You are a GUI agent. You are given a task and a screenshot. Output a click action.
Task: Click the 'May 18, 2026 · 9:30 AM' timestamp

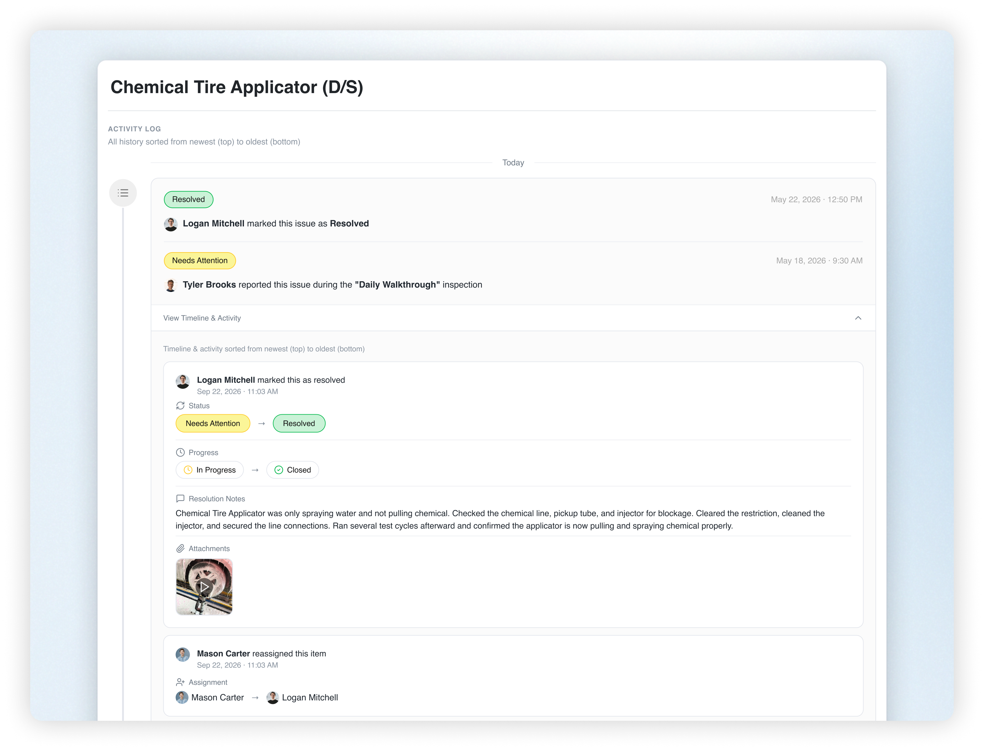819,261
